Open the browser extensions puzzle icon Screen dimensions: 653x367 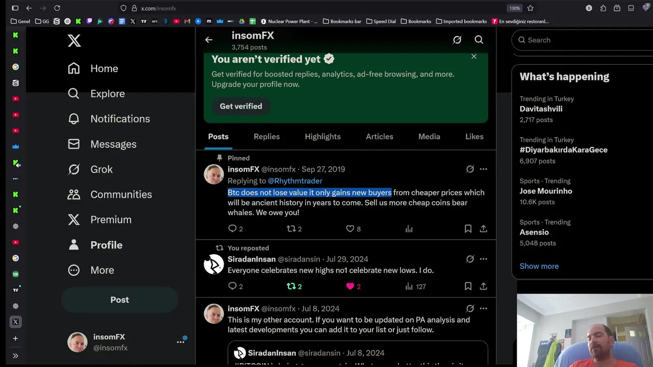pyautogui.click(x=603, y=8)
